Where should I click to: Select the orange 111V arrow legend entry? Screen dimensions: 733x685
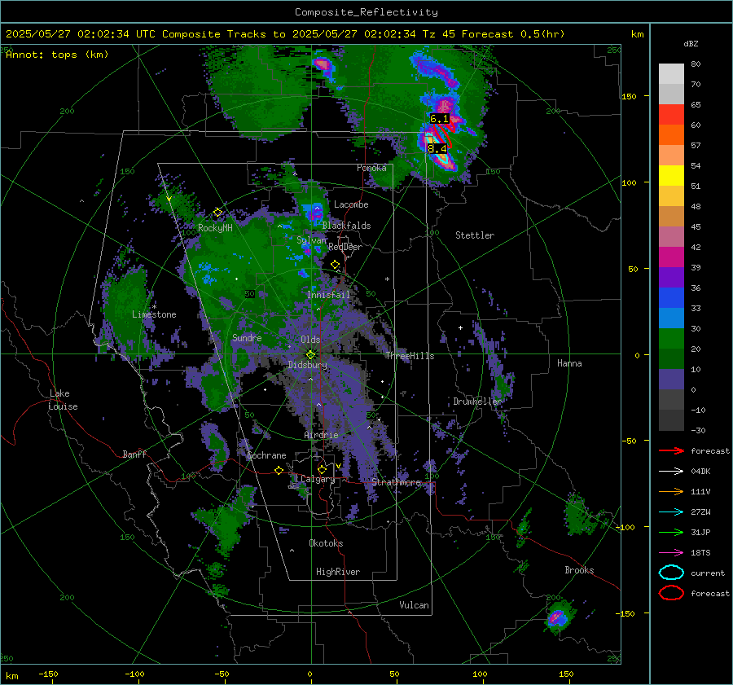tap(671, 491)
